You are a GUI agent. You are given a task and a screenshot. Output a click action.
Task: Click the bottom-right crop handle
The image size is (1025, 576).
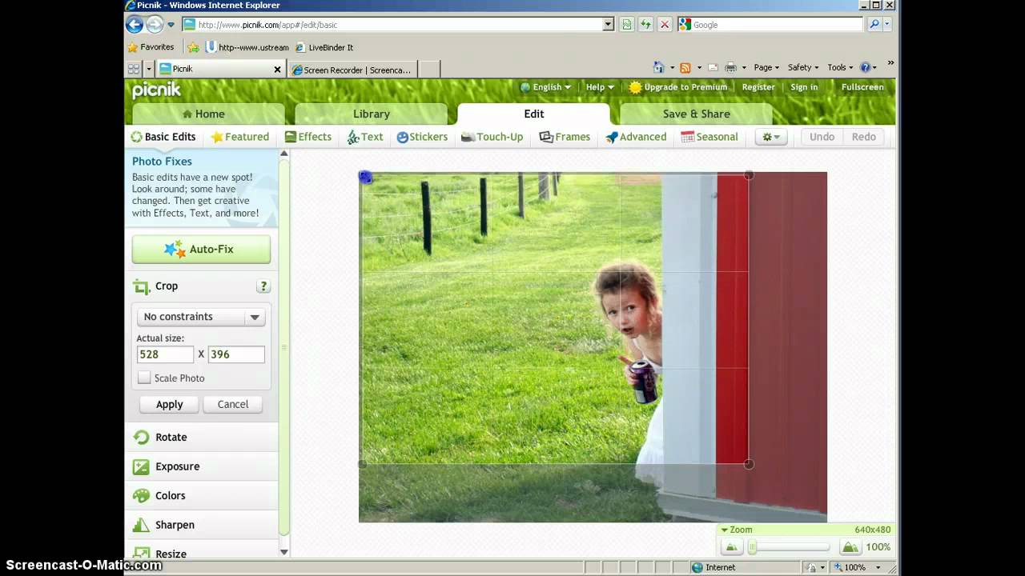coord(749,464)
